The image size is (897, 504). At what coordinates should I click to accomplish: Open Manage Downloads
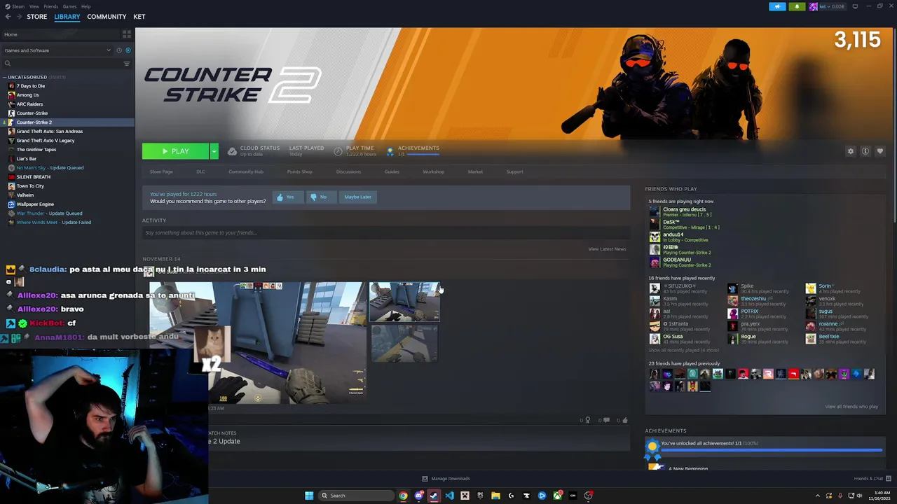point(446,479)
